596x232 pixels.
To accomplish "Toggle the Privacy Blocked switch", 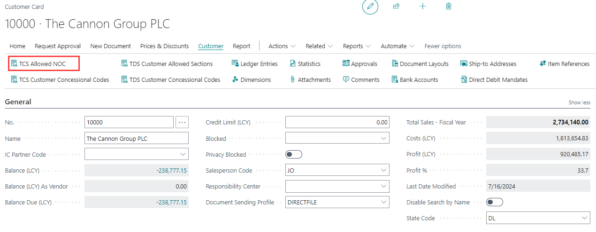I will coord(294,154).
